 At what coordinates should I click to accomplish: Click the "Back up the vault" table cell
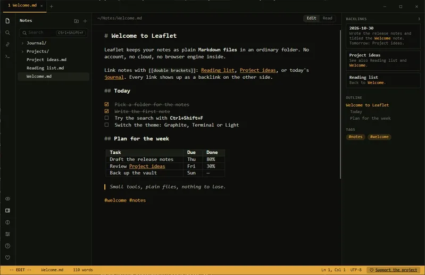tap(145, 173)
